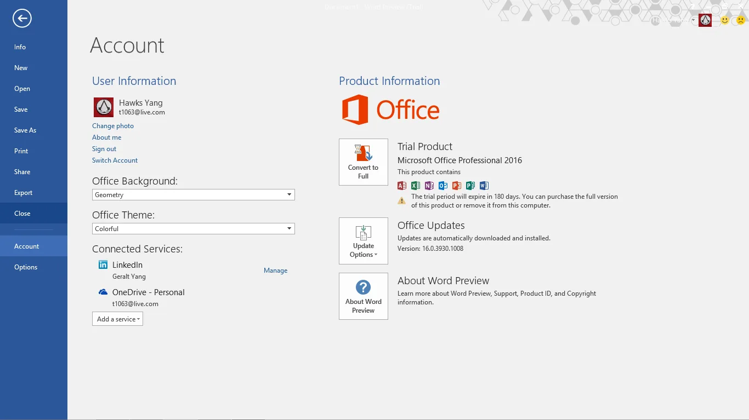
Task: Click the Outlook app icon
Action: coord(443,186)
